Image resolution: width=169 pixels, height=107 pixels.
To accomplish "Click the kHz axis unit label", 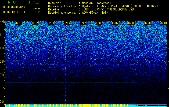I will coord(2,22).
